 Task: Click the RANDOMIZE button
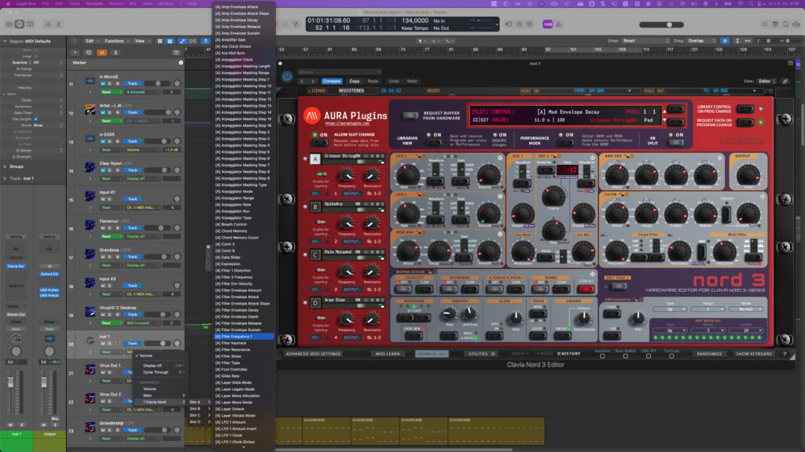[x=708, y=353]
